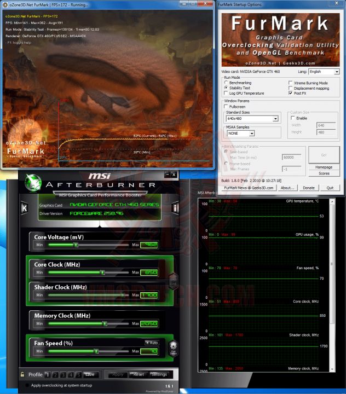Click the Fan Speed slider handle
The image size is (346, 394).
96,351
